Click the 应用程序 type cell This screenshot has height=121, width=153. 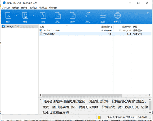(x=137, y=30)
